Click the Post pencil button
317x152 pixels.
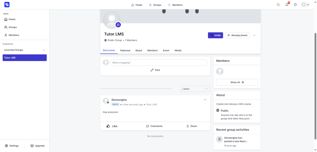click(x=155, y=70)
